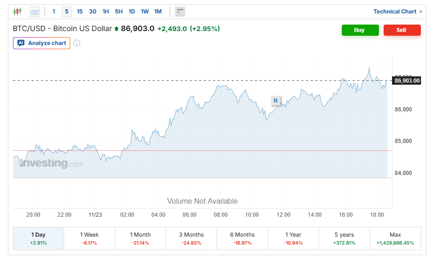This screenshot has height=258, width=432.
Task: Select the candlestick chart type icon
Action: coord(18,12)
